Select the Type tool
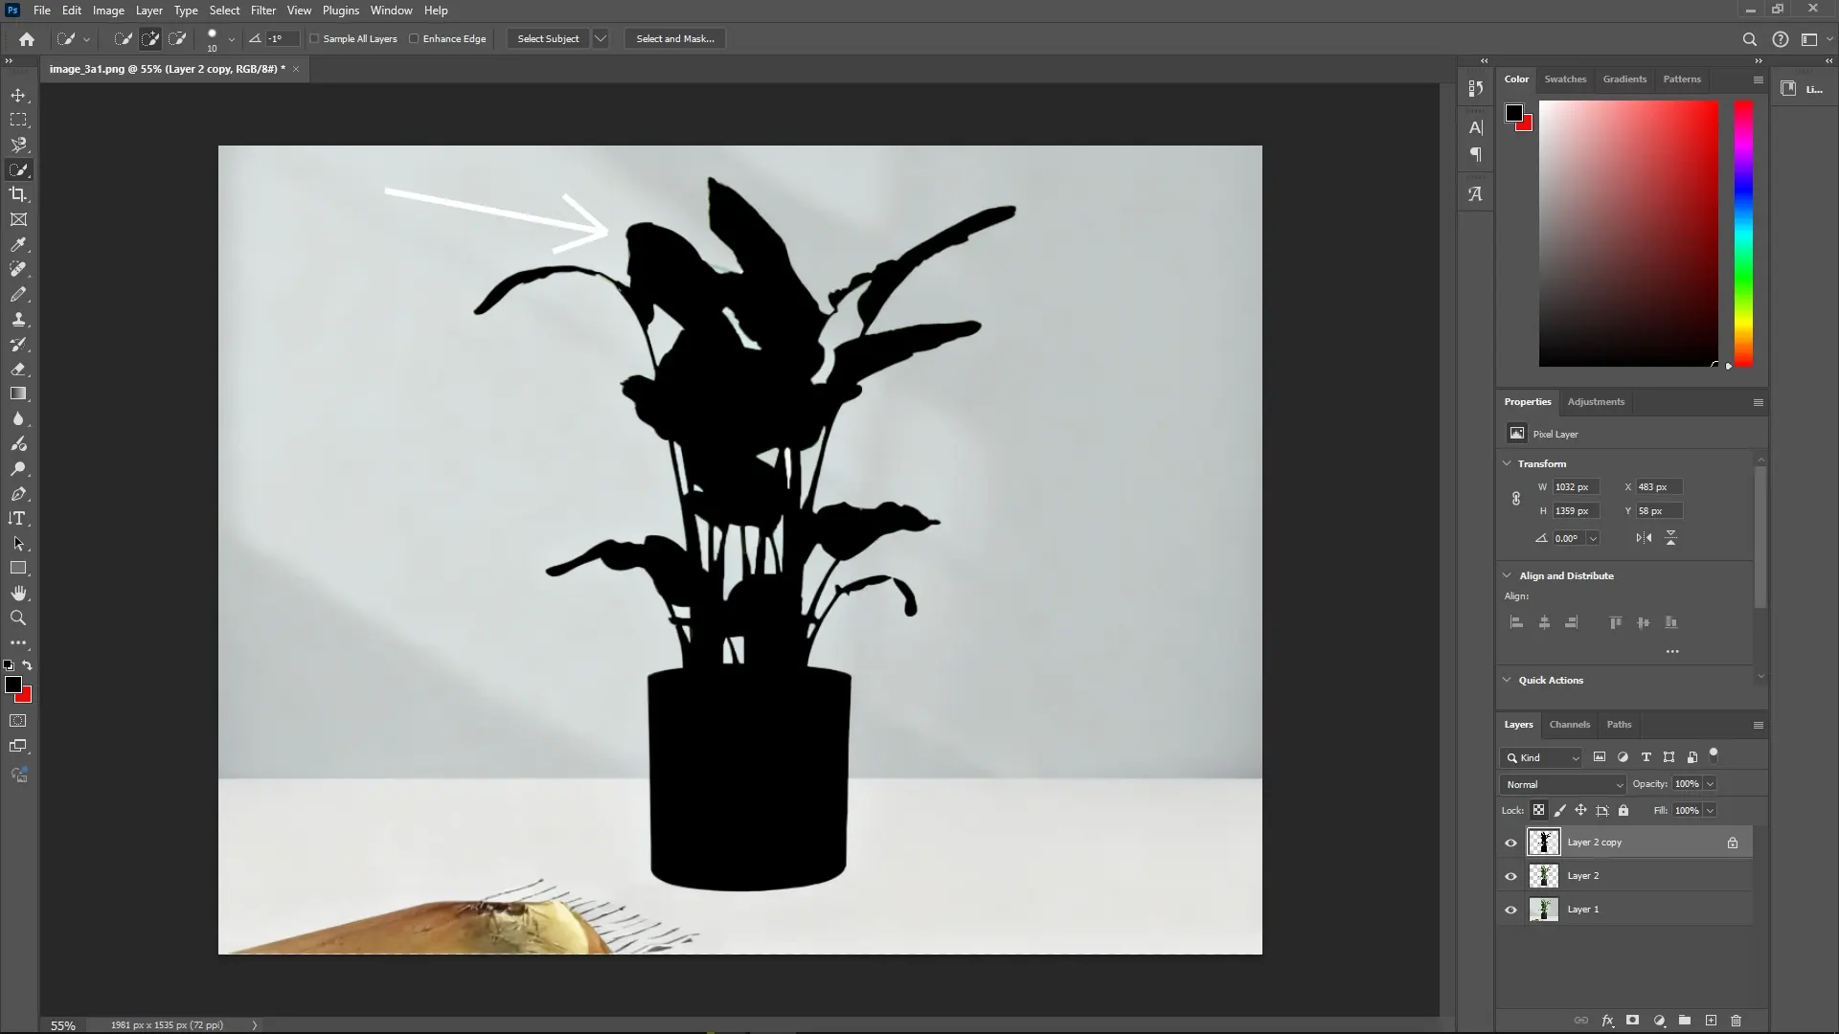Image resolution: width=1839 pixels, height=1034 pixels. [18, 518]
